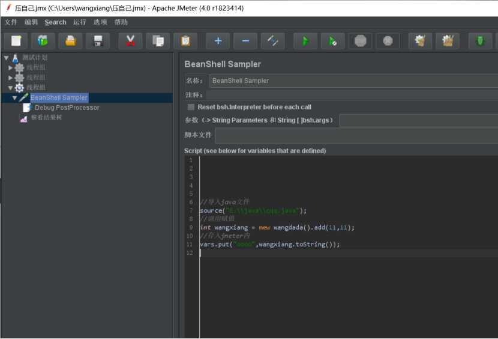Click the vars.put line in the script
Viewport: 498px width, 339px height.
pos(269,245)
